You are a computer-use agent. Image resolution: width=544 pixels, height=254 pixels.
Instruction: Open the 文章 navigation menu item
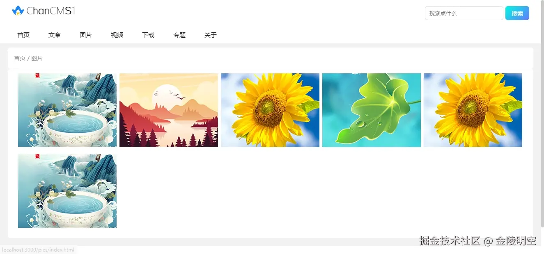pos(55,35)
